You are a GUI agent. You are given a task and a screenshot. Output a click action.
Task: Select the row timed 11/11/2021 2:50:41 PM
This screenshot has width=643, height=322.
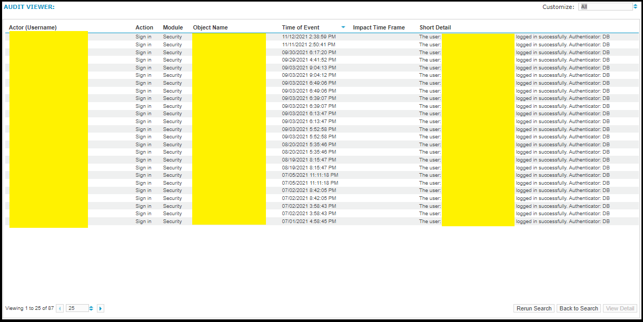click(322, 45)
